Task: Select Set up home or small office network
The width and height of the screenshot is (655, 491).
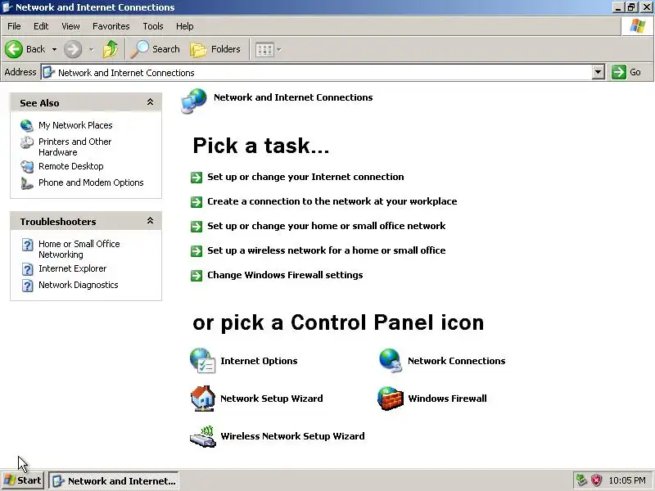Action: (x=326, y=226)
